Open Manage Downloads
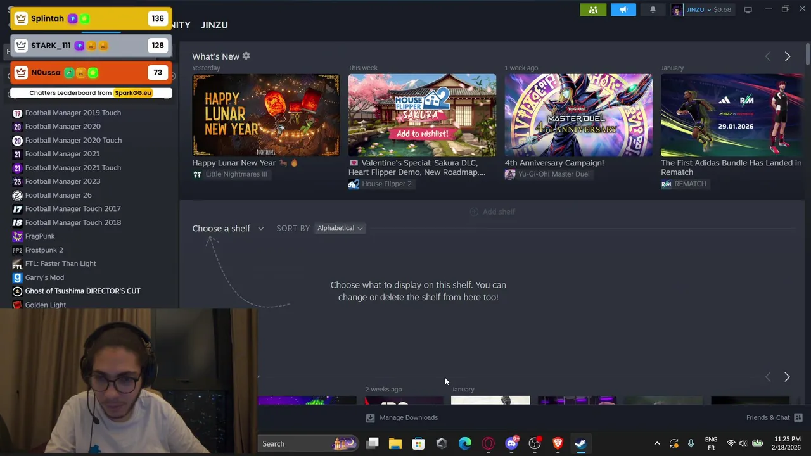811x456 pixels. point(402,417)
